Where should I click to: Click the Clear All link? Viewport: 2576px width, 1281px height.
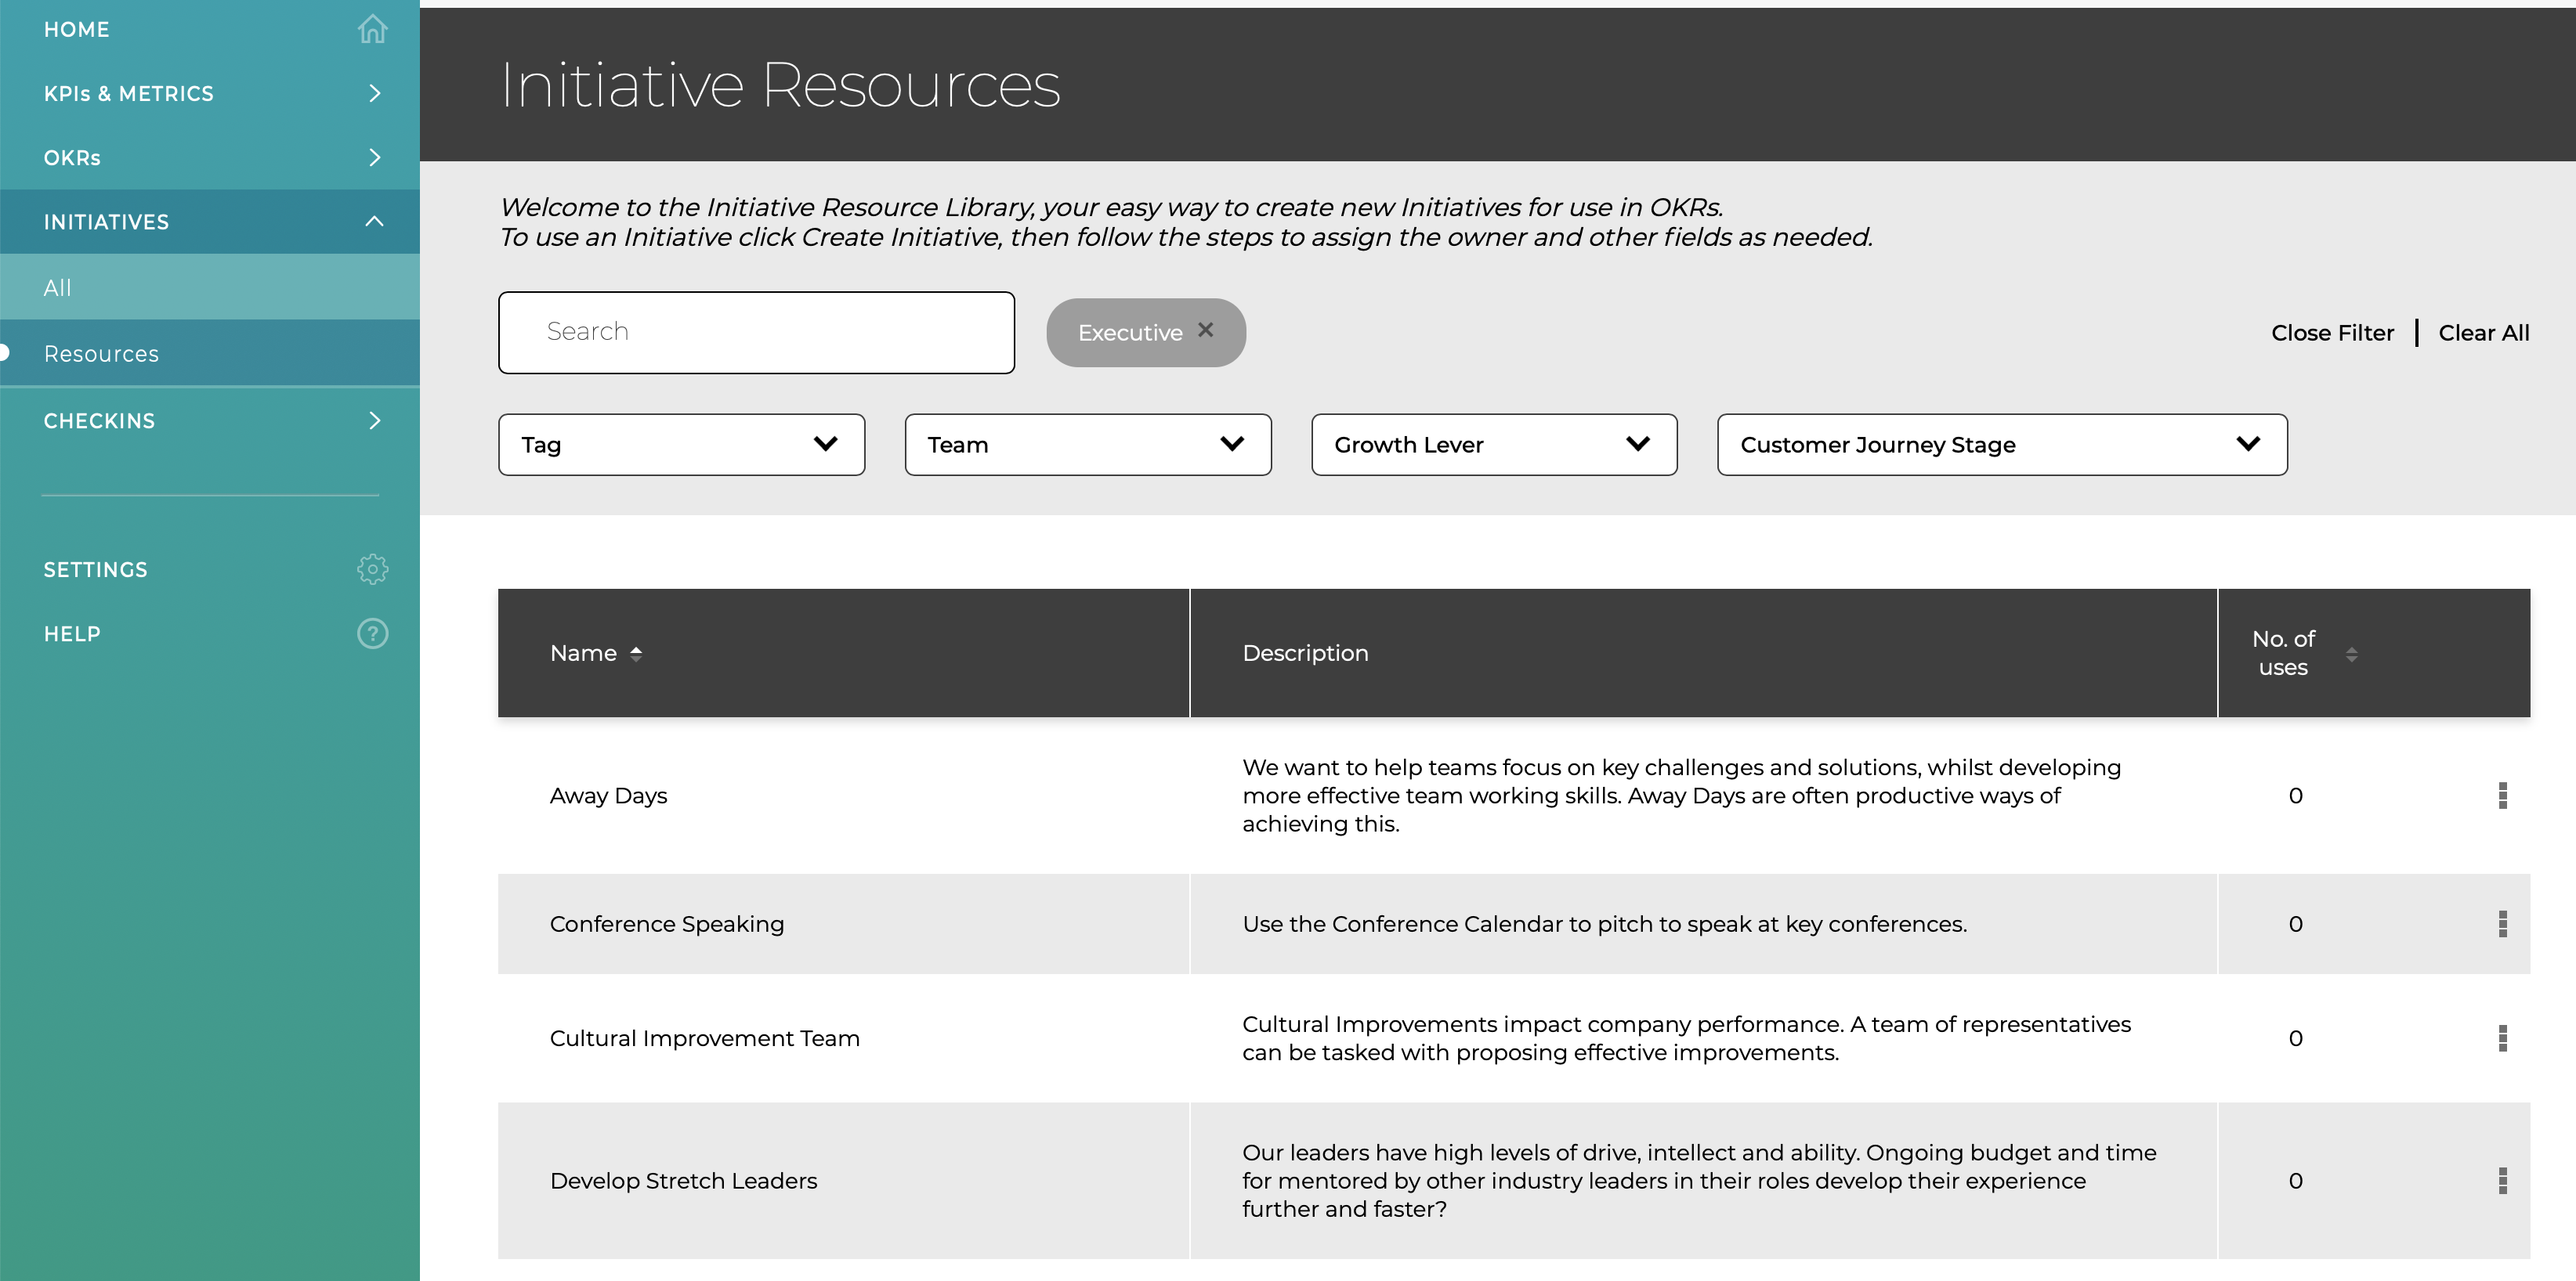2483,333
